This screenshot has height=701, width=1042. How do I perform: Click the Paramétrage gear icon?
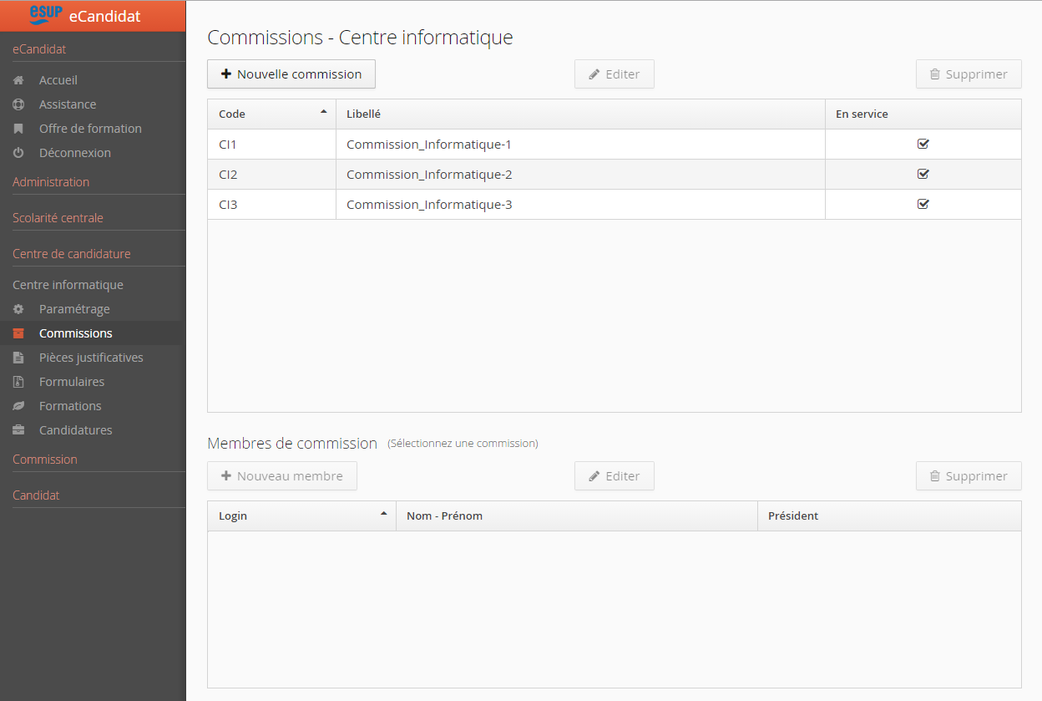(18, 309)
